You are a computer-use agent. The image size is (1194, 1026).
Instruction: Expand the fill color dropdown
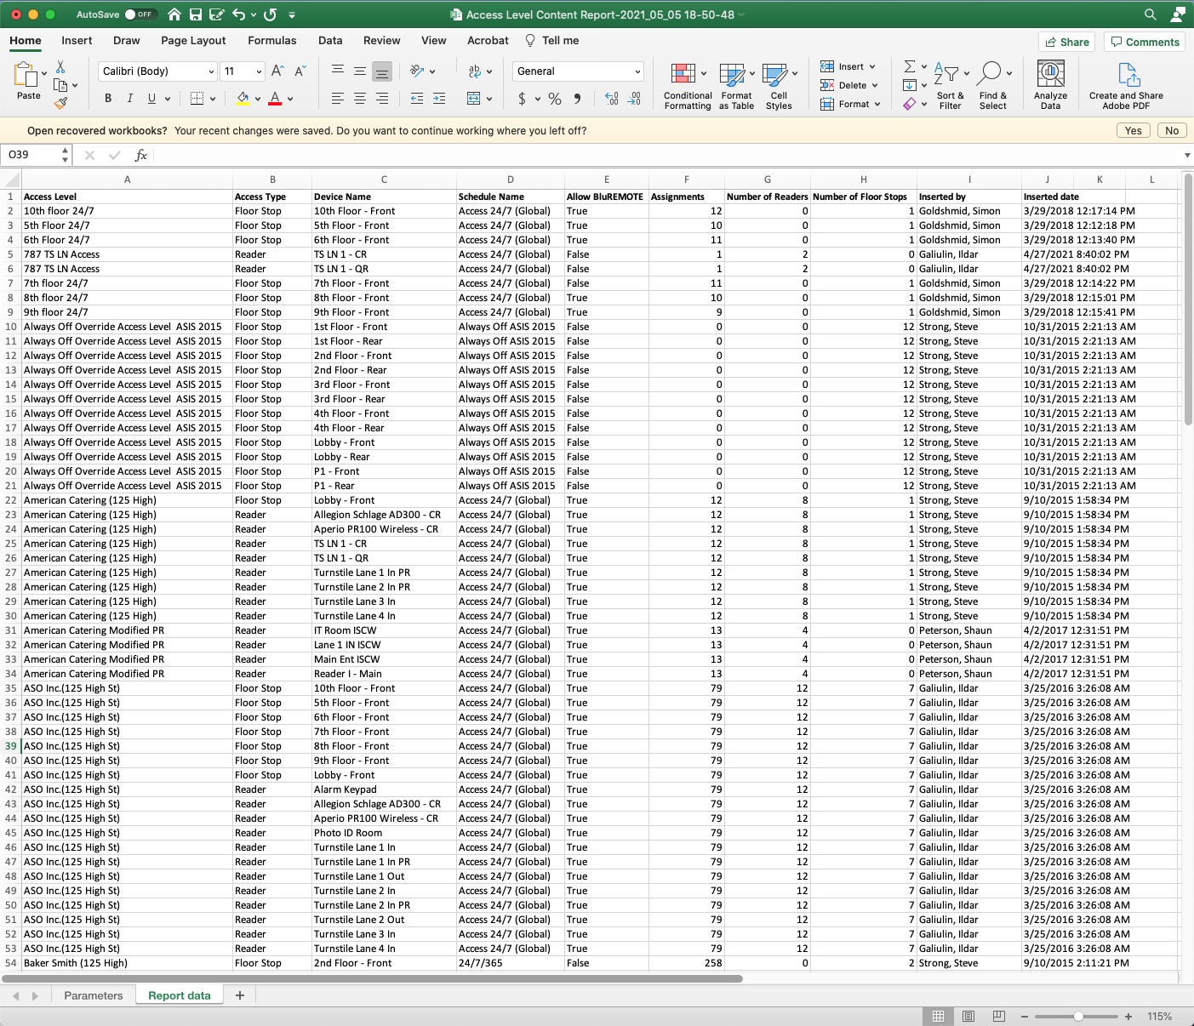257,99
